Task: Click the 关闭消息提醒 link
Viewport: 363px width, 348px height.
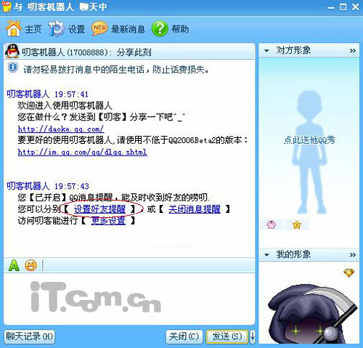Action: (x=195, y=209)
